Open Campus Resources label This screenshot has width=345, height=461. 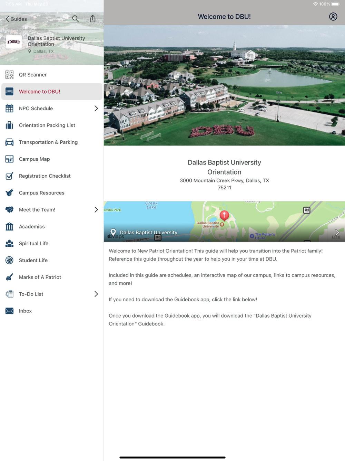(42, 193)
